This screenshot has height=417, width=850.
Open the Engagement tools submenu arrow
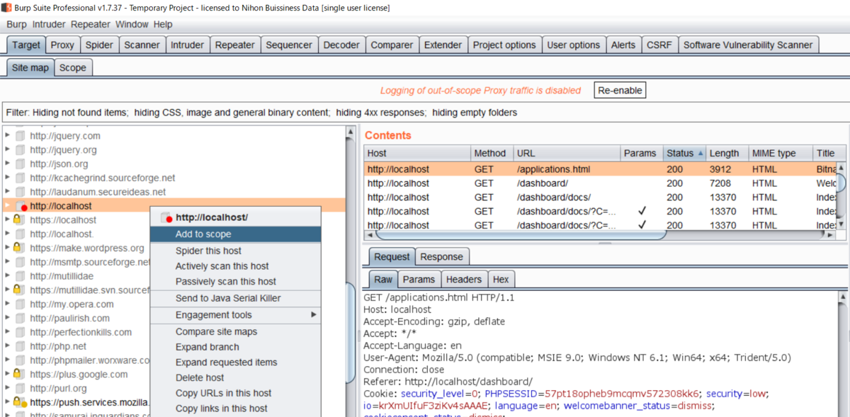point(313,315)
